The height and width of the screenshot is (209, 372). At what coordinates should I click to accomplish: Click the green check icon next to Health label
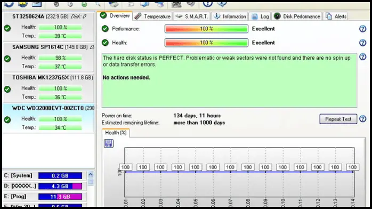(x=105, y=43)
